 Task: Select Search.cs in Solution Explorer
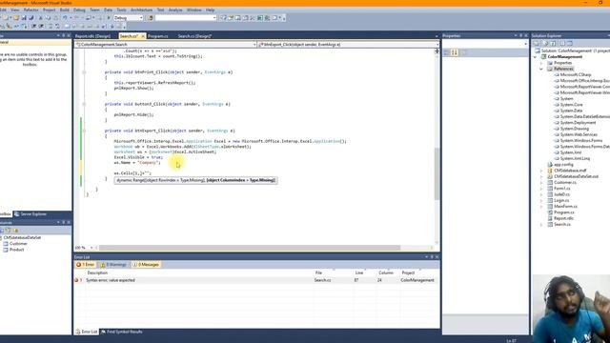[562, 225]
